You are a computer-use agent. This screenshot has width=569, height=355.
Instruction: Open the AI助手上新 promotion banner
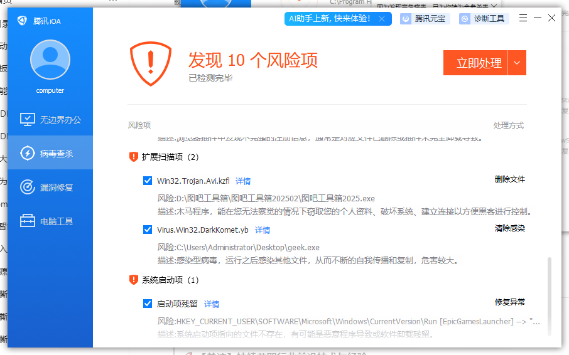tap(330, 19)
